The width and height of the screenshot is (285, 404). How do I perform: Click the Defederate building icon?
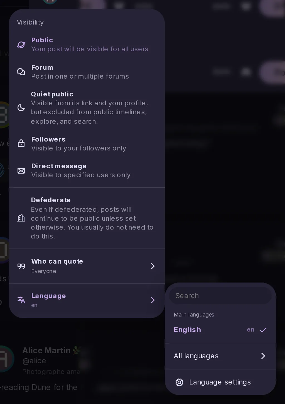click(x=21, y=218)
